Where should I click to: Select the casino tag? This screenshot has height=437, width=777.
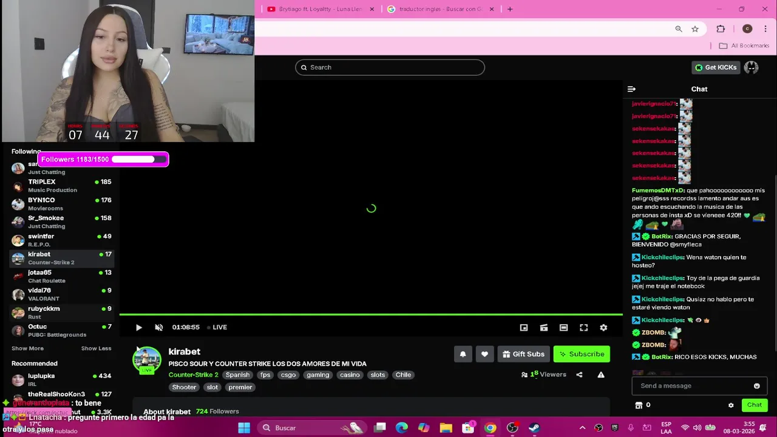tap(350, 374)
